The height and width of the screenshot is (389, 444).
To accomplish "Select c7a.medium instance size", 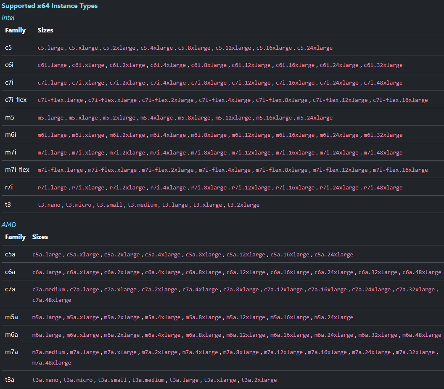I will click(49, 290).
